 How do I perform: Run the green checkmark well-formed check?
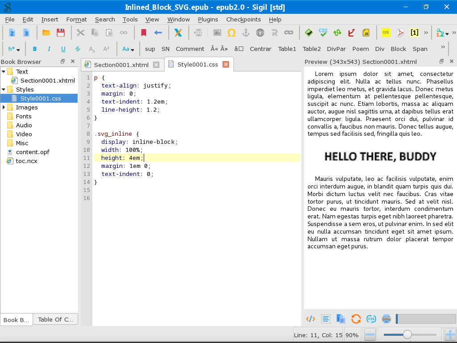(x=308, y=33)
